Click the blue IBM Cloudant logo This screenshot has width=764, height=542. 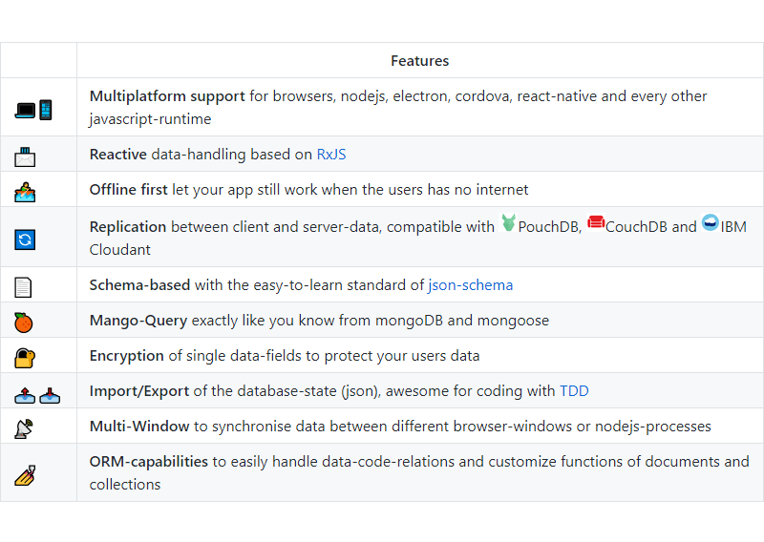(710, 223)
